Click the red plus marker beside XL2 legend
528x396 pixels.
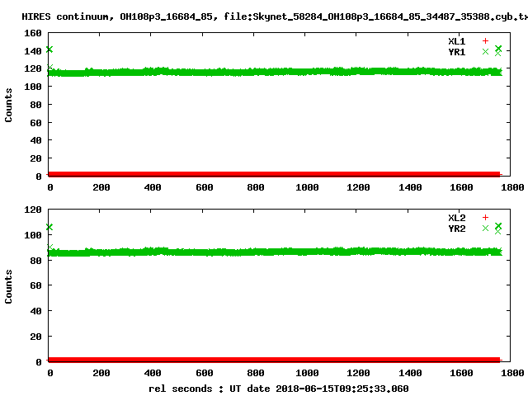[485, 218]
